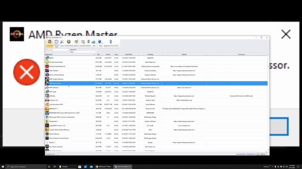Click the taskbar search box

pos(26,167)
